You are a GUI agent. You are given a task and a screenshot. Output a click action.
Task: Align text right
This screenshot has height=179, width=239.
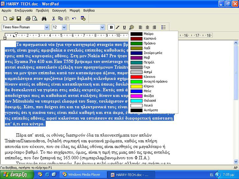(x=154, y=27)
